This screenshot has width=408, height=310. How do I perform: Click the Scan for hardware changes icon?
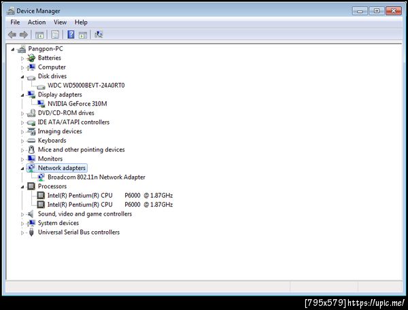pyautogui.click(x=99, y=34)
